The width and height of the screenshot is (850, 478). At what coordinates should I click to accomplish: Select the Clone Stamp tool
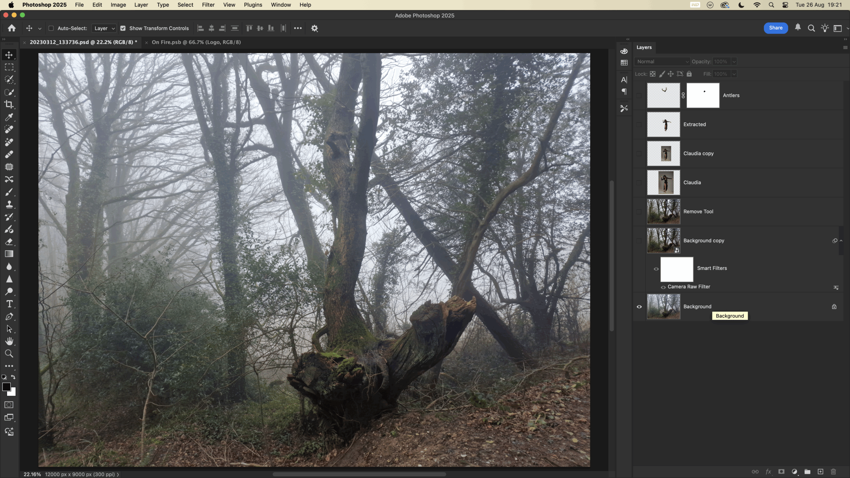click(9, 204)
